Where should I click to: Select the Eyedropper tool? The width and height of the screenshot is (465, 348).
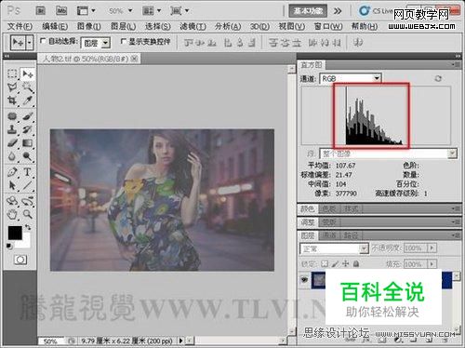point(27,100)
